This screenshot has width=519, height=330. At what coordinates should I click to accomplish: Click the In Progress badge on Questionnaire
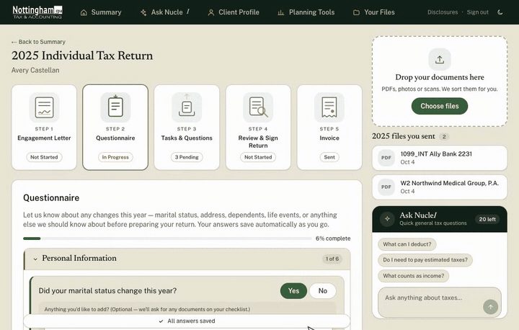tap(115, 157)
